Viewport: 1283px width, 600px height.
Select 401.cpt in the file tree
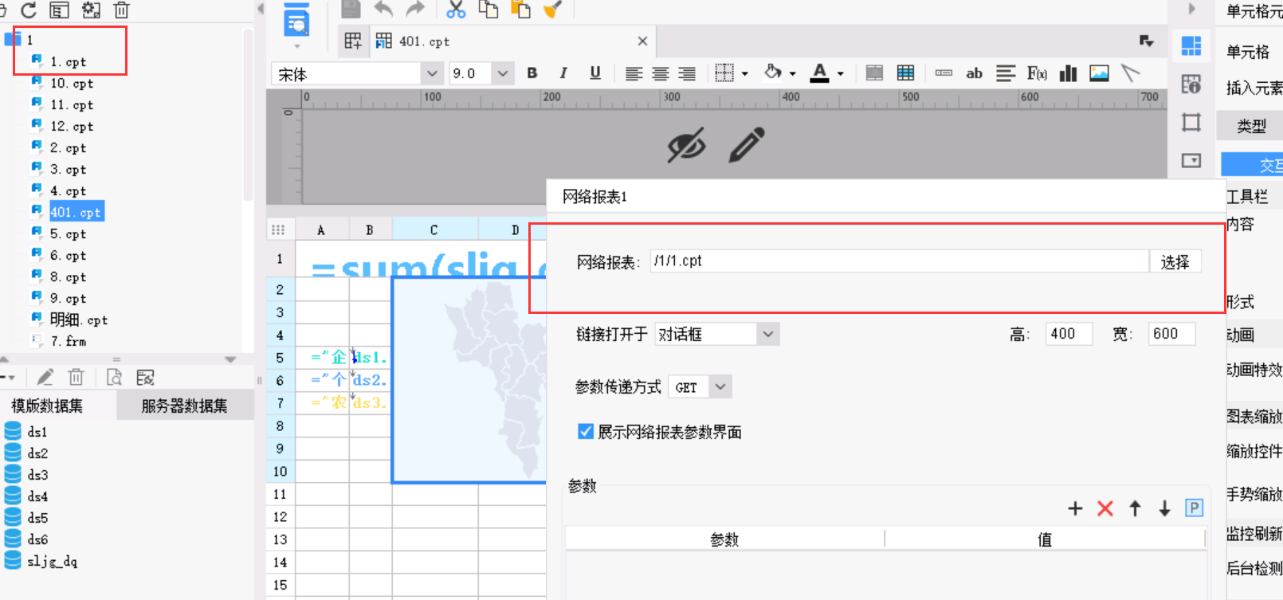[76, 212]
